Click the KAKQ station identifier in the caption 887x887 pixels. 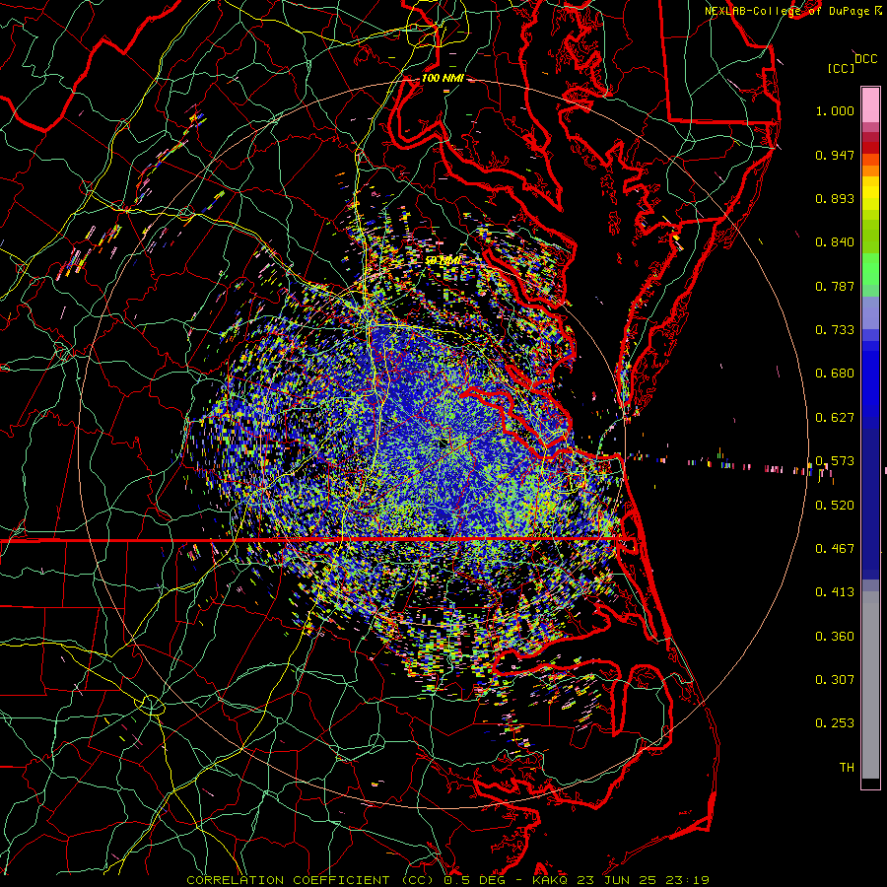(x=551, y=880)
